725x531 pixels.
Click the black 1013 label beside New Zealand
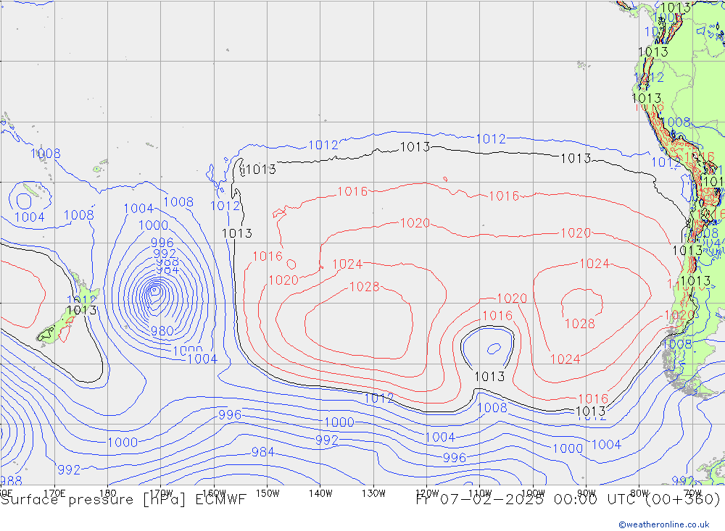point(81,310)
